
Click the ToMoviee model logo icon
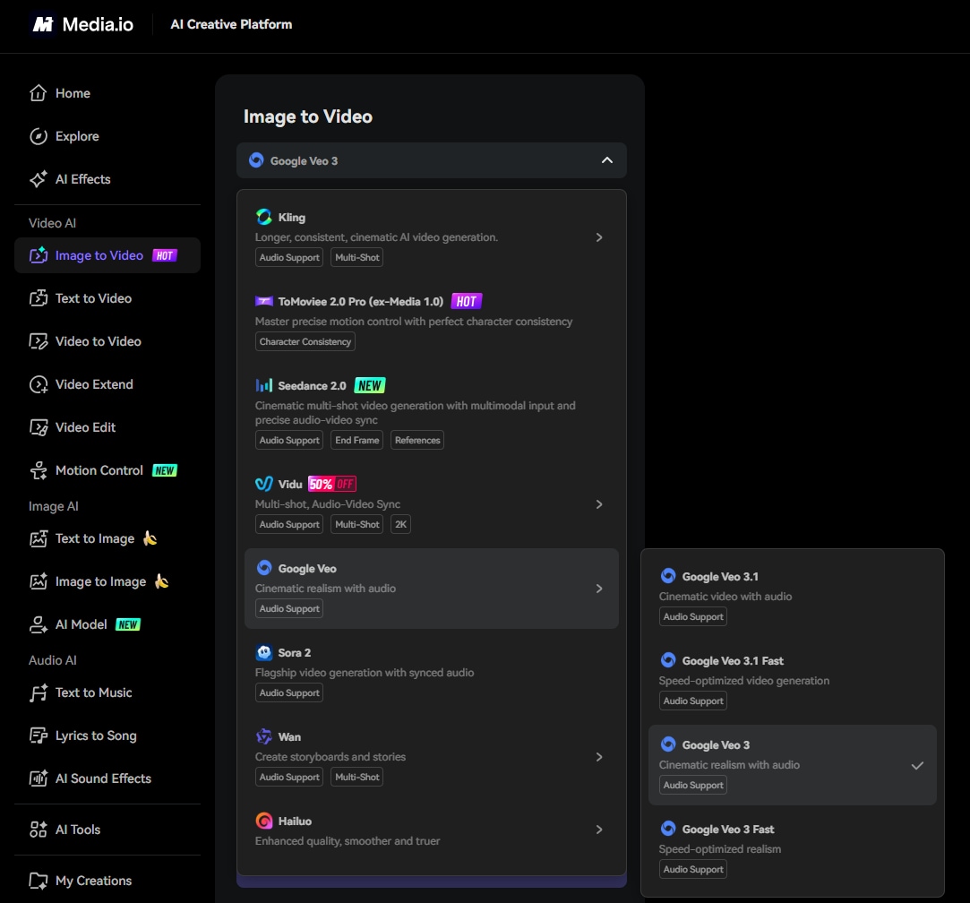(x=264, y=301)
